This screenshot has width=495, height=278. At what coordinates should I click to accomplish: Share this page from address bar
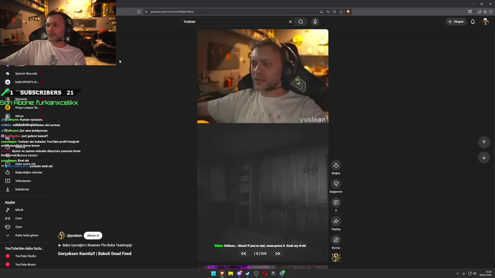[x=341, y=12]
